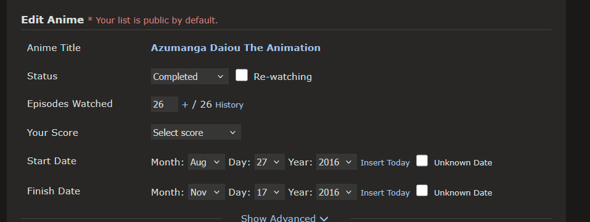
Task: Enable the Re-watching checkbox
Action: tap(242, 75)
